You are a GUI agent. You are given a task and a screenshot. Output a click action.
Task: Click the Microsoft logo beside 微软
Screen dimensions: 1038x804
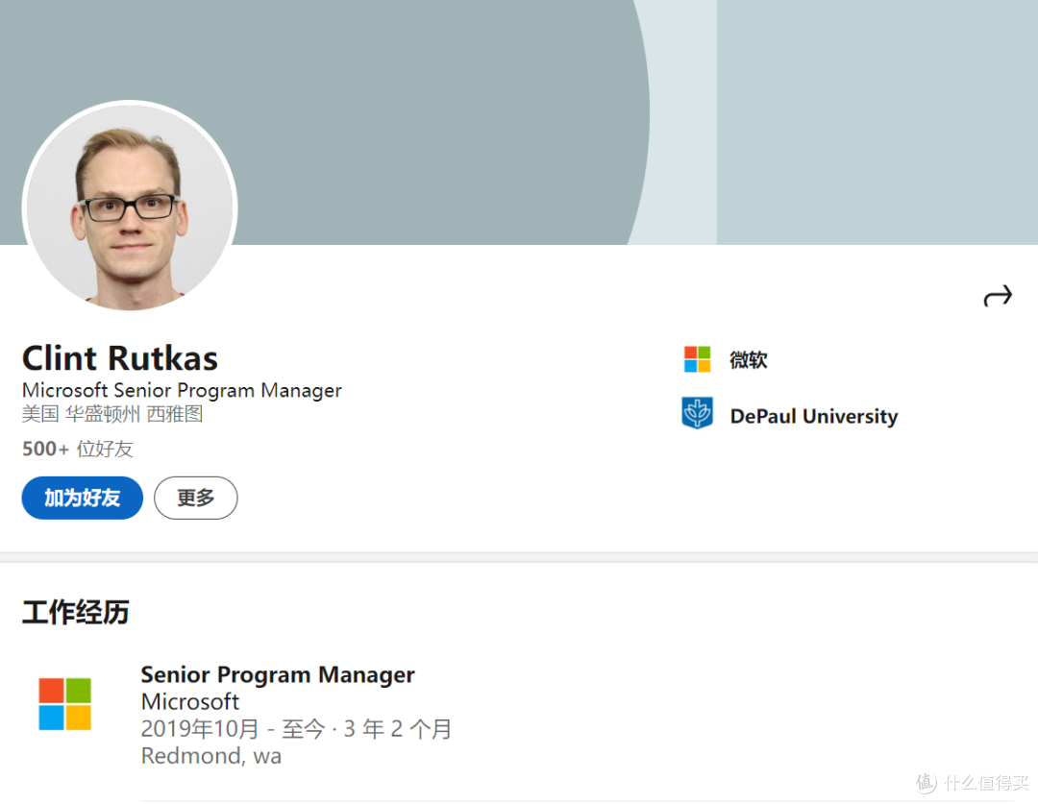tap(697, 359)
